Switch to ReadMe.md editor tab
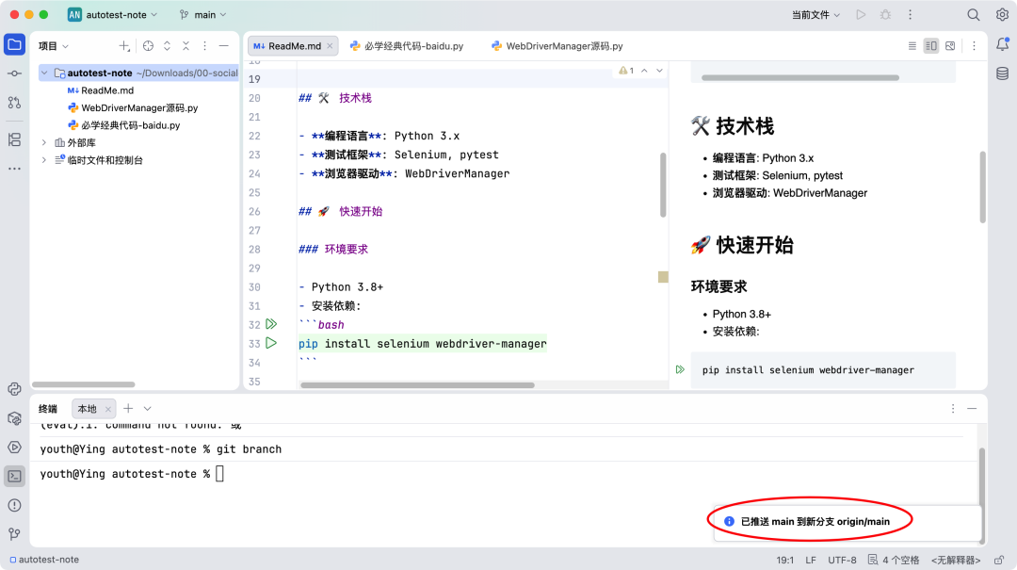The image size is (1017, 570). 293,46
